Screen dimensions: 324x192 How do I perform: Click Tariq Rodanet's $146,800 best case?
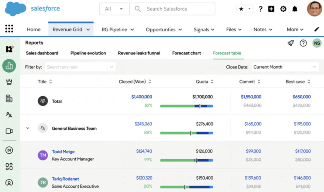[302, 178]
